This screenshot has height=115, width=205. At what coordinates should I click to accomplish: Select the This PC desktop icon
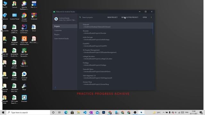pyautogui.click(x=5, y=5)
